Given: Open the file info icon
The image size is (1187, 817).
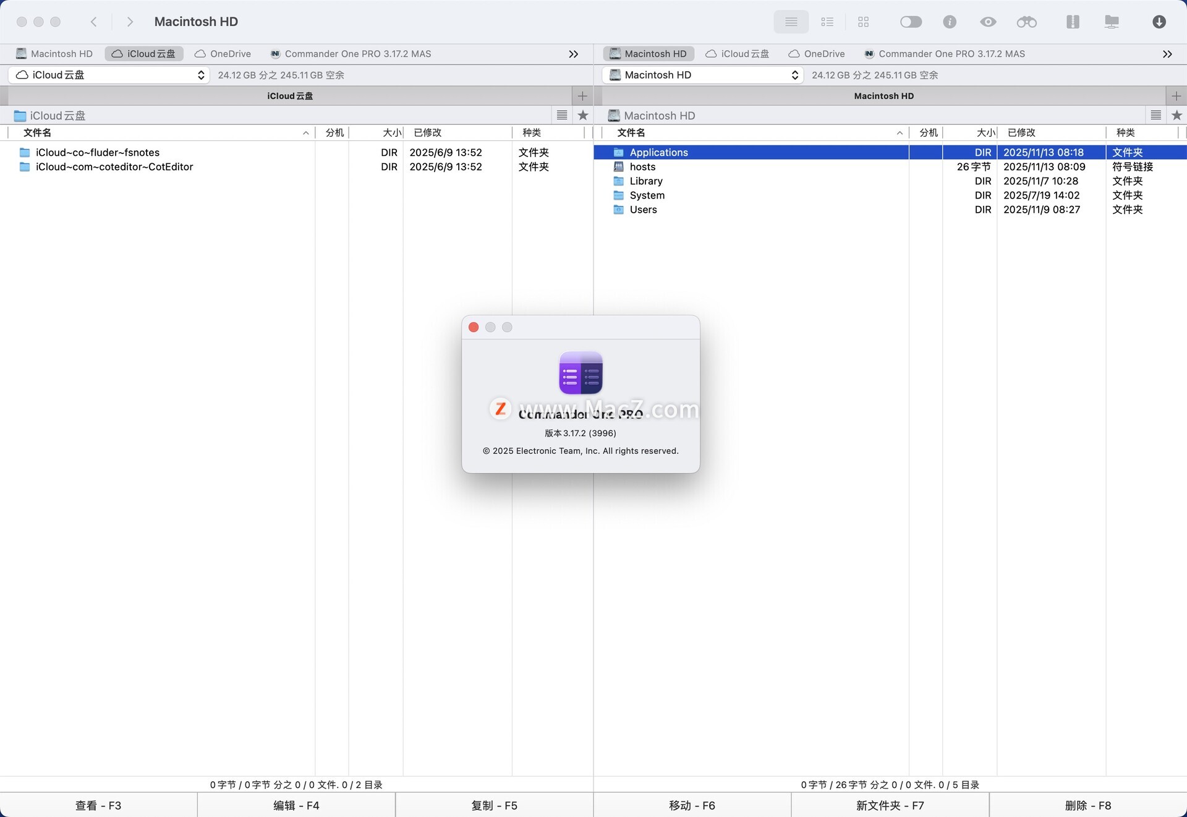Looking at the screenshot, I should [x=950, y=22].
